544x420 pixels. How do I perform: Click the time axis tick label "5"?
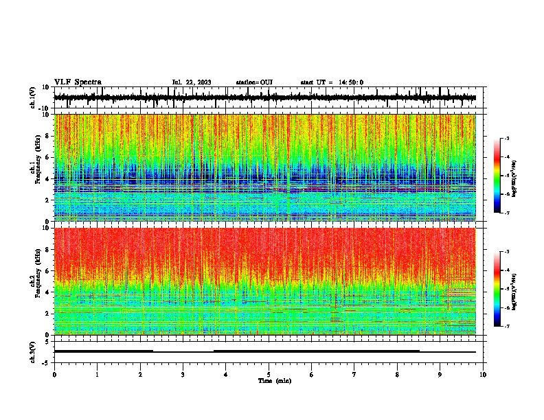269,375
